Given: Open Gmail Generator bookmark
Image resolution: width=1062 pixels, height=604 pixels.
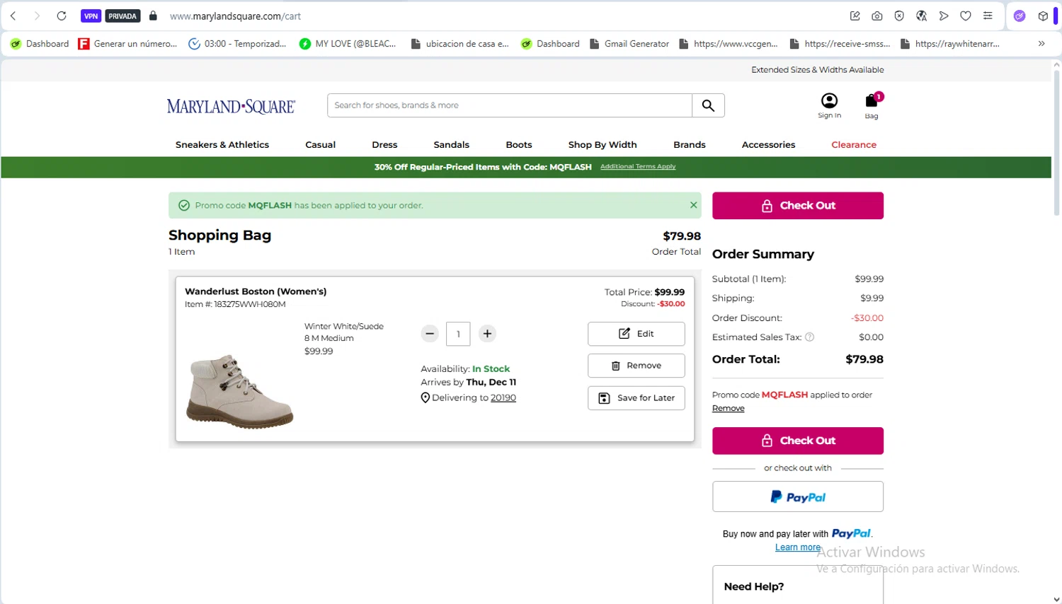Looking at the screenshot, I should pos(629,44).
